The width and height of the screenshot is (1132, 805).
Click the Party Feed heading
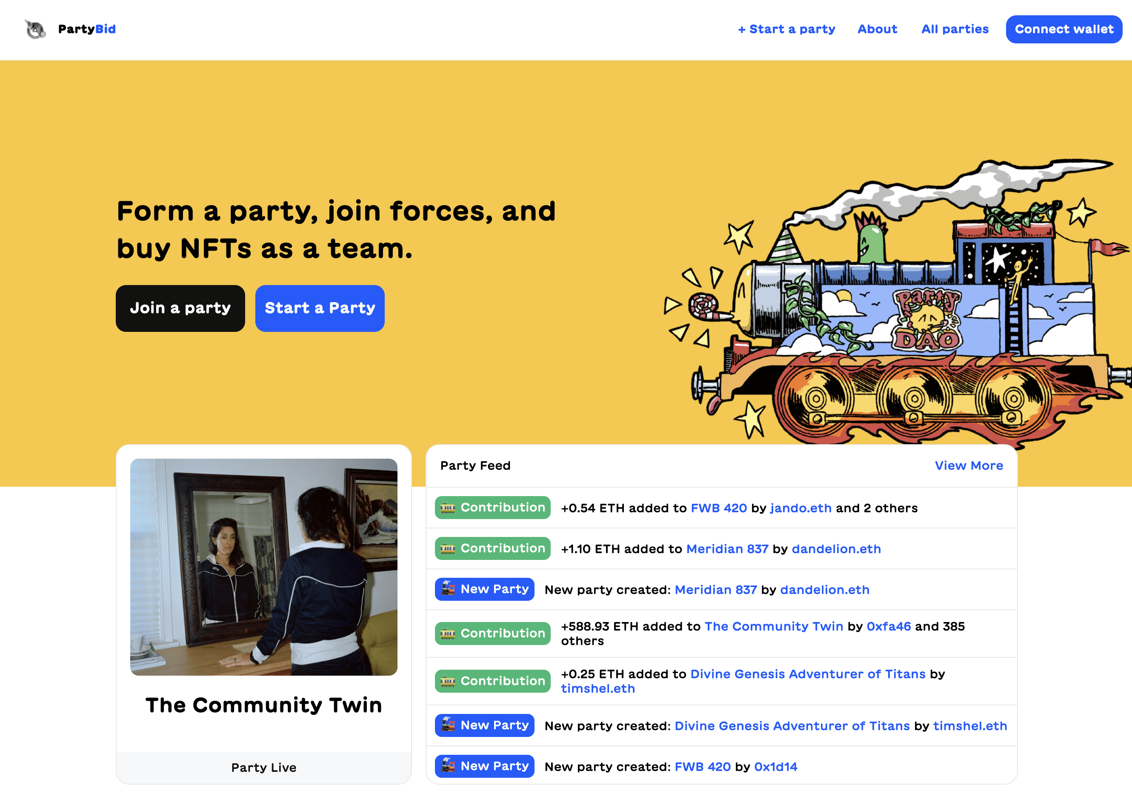475,465
